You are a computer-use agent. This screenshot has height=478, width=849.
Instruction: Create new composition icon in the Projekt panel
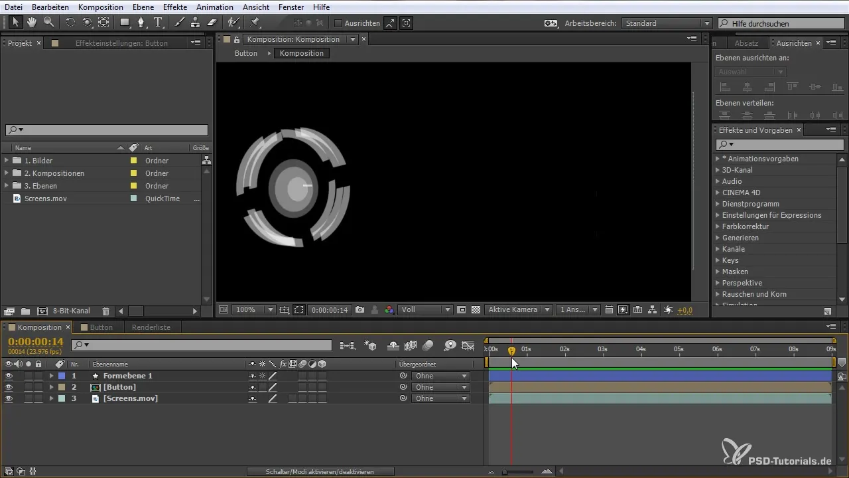pyautogui.click(x=42, y=311)
